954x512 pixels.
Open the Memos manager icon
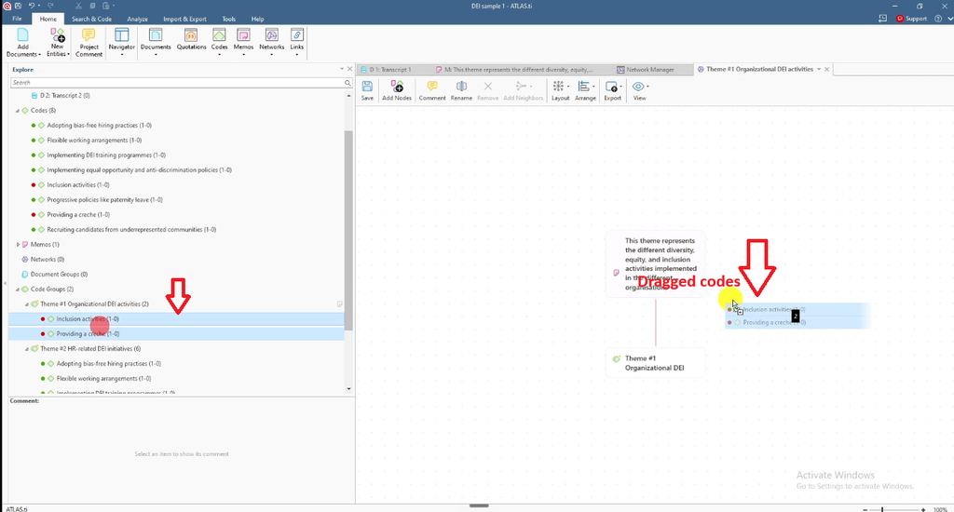pyautogui.click(x=243, y=35)
